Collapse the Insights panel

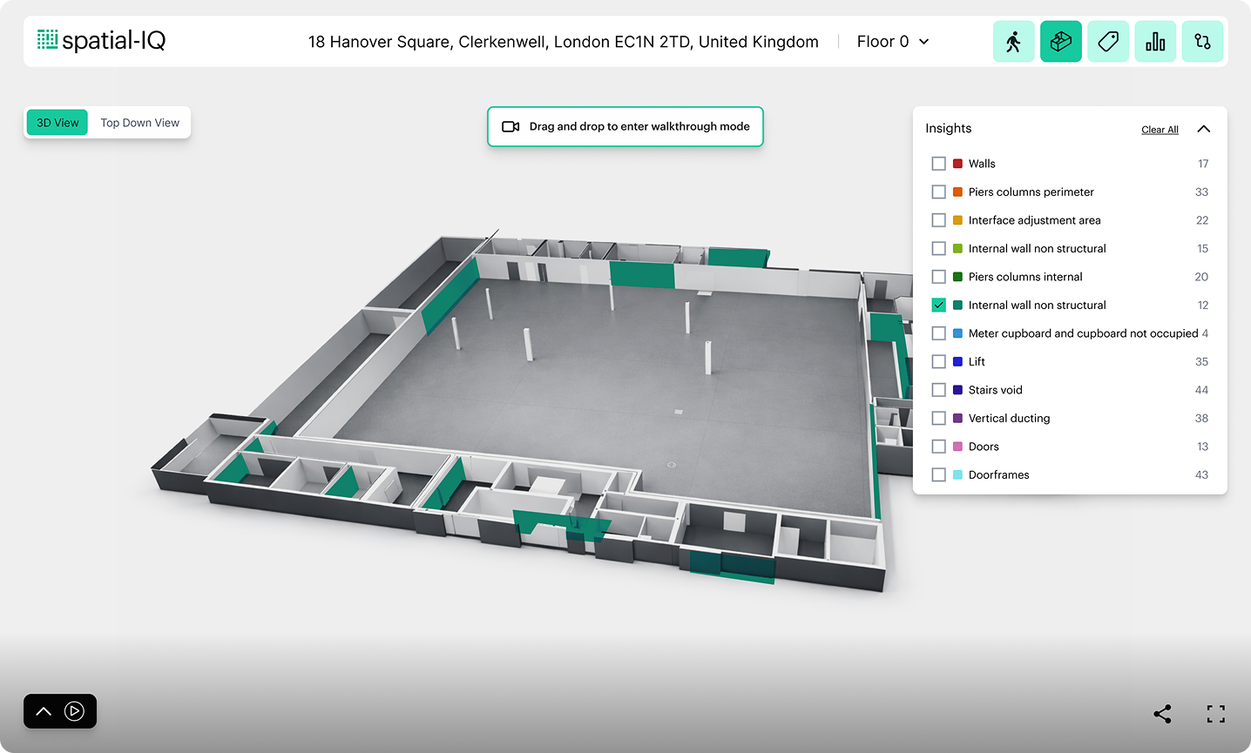(x=1204, y=129)
